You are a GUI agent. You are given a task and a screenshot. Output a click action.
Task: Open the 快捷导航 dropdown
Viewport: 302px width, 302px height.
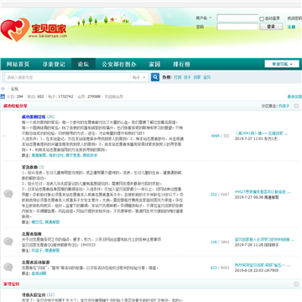282,64
